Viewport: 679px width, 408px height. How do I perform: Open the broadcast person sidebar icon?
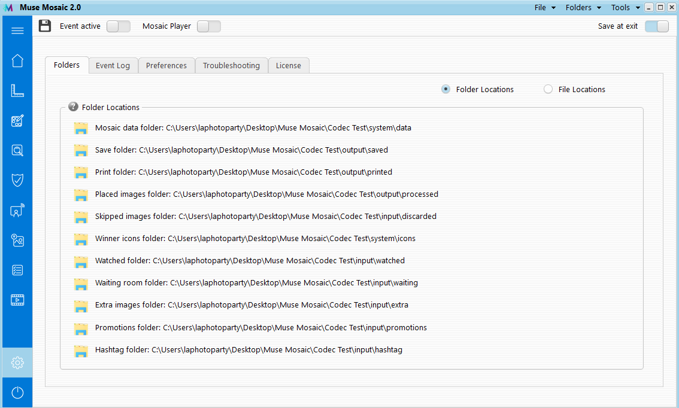pos(17,210)
